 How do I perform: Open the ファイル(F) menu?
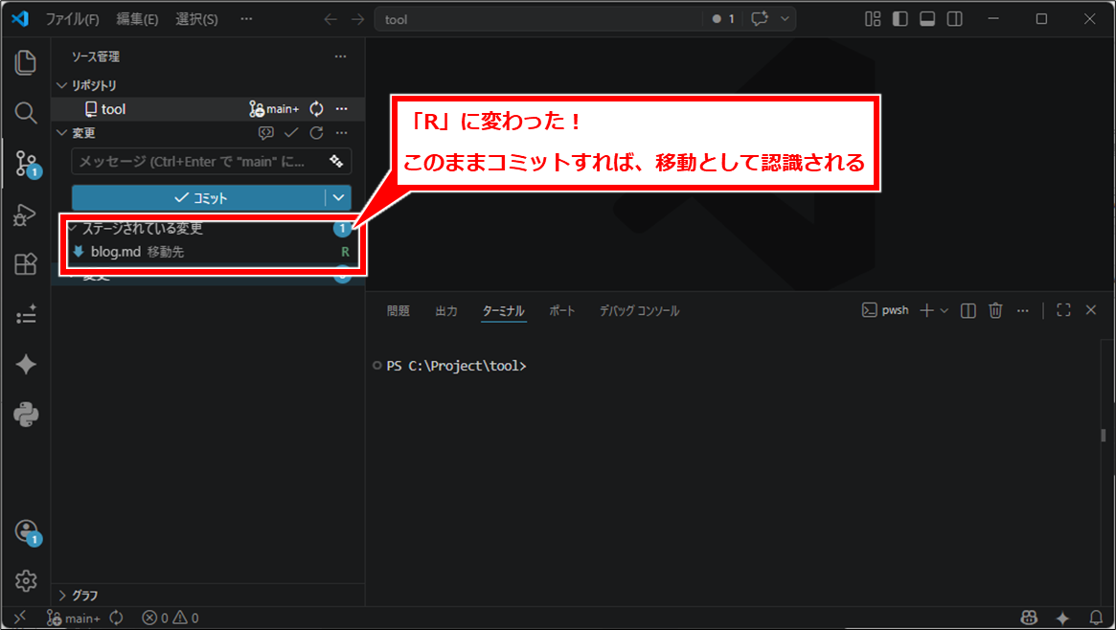click(x=72, y=19)
